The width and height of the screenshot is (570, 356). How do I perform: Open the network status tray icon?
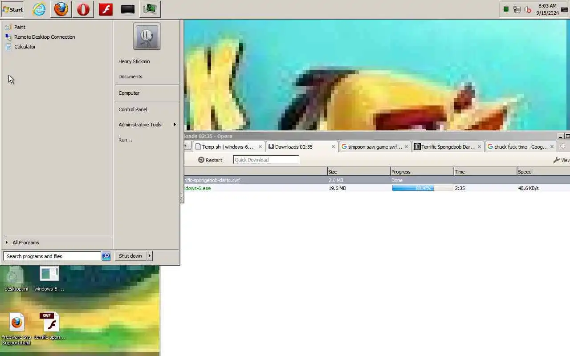517,9
